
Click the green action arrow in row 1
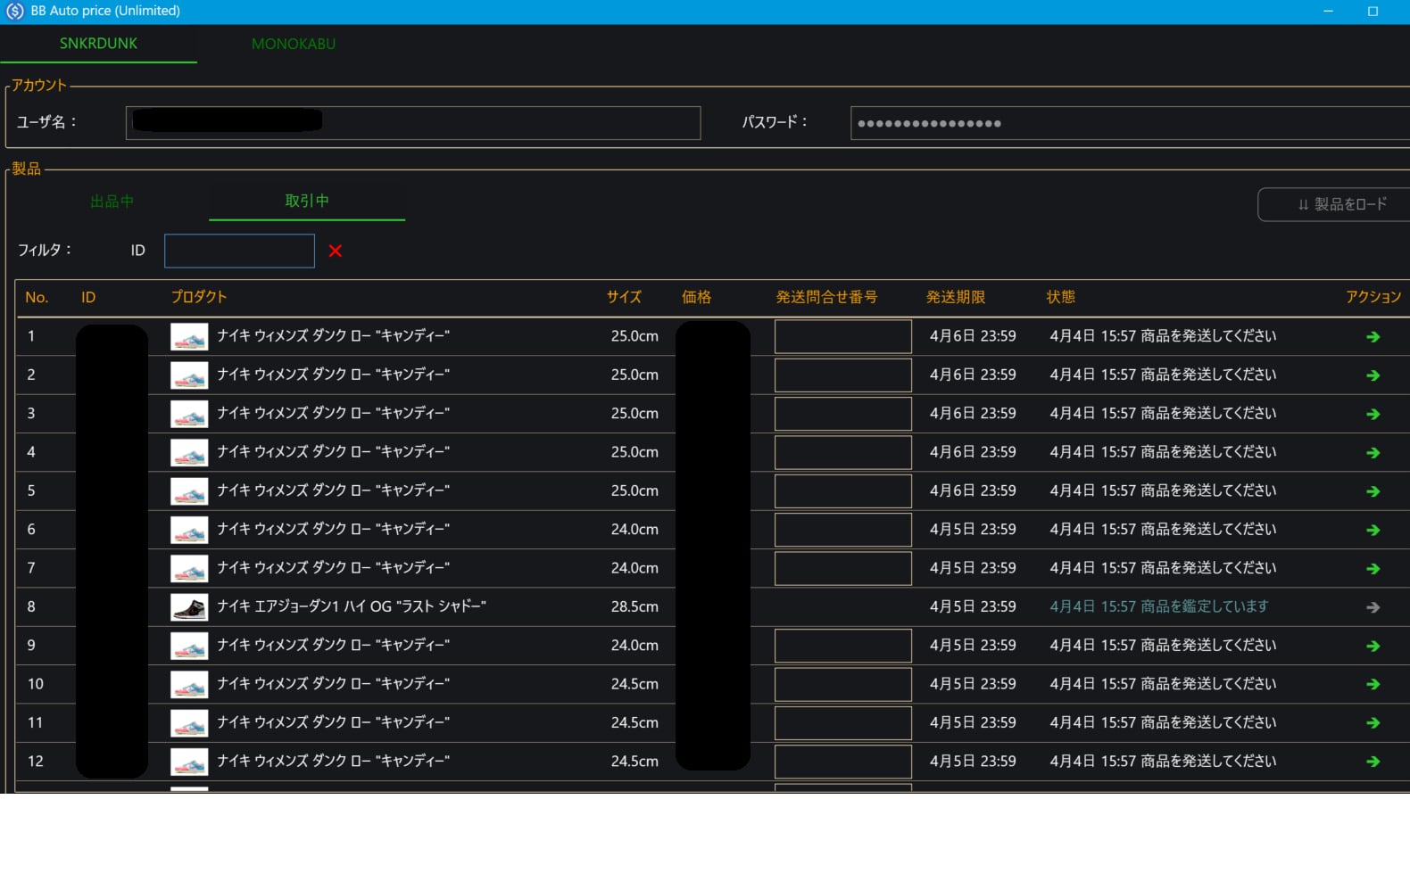[1373, 337]
